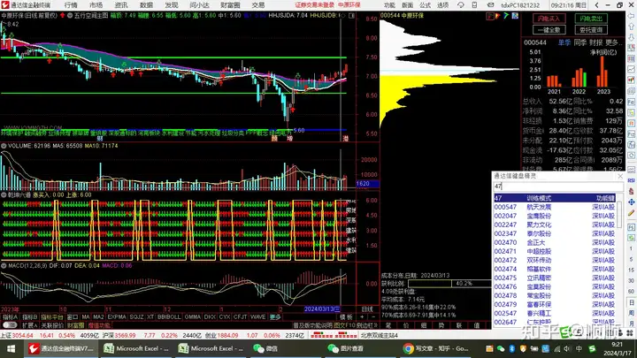Click the back chevron in title bar

coord(596,5)
